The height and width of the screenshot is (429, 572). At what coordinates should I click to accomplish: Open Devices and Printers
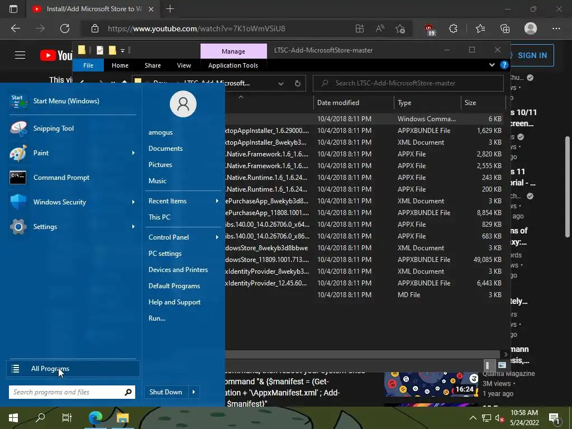(178, 270)
